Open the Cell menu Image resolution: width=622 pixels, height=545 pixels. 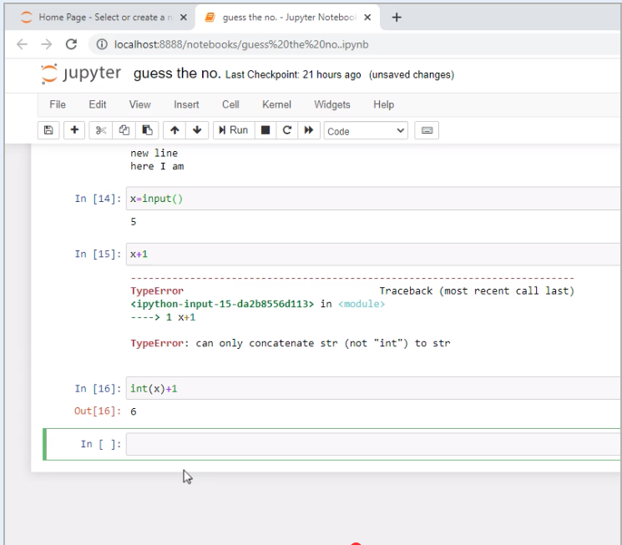pyautogui.click(x=230, y=104)
